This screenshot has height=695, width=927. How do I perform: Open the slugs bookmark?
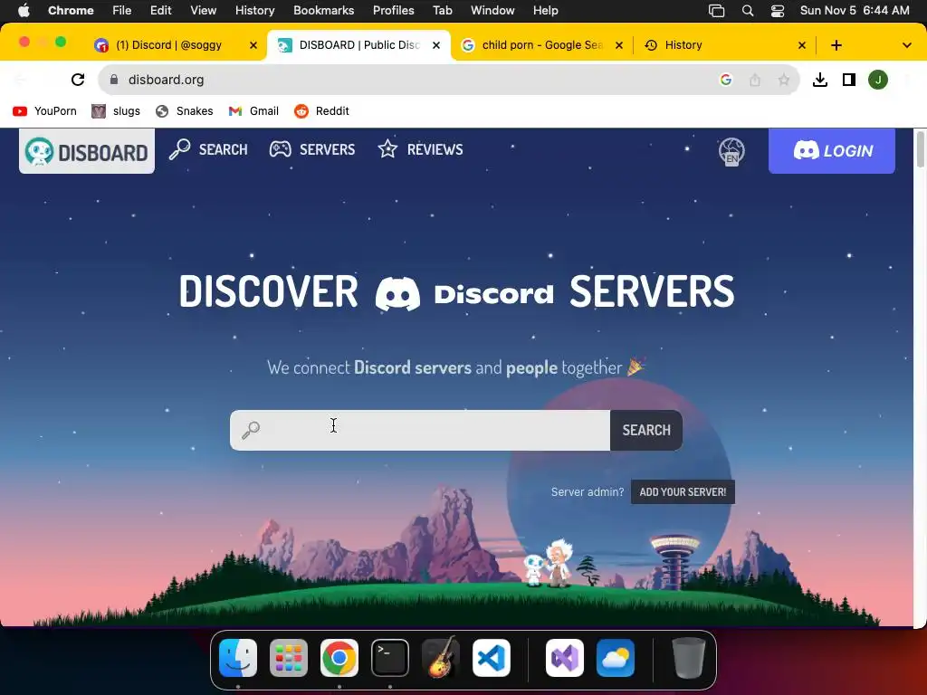[x=116, y=111]
